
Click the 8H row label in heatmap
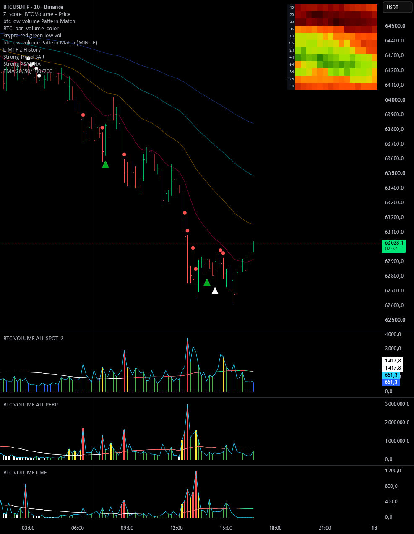coord(292,72)
